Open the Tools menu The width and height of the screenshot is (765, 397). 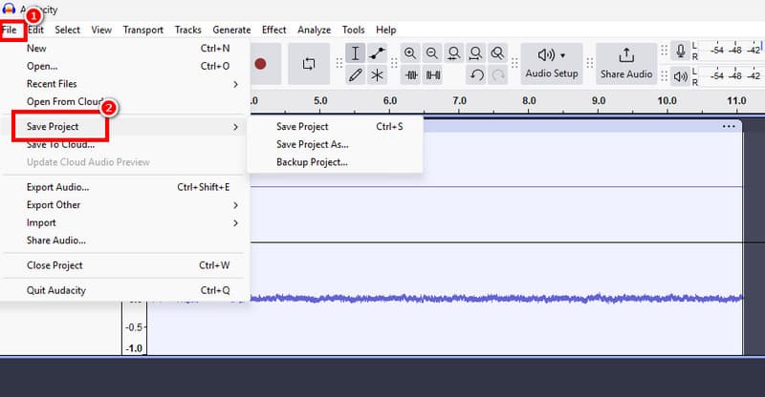353,30
